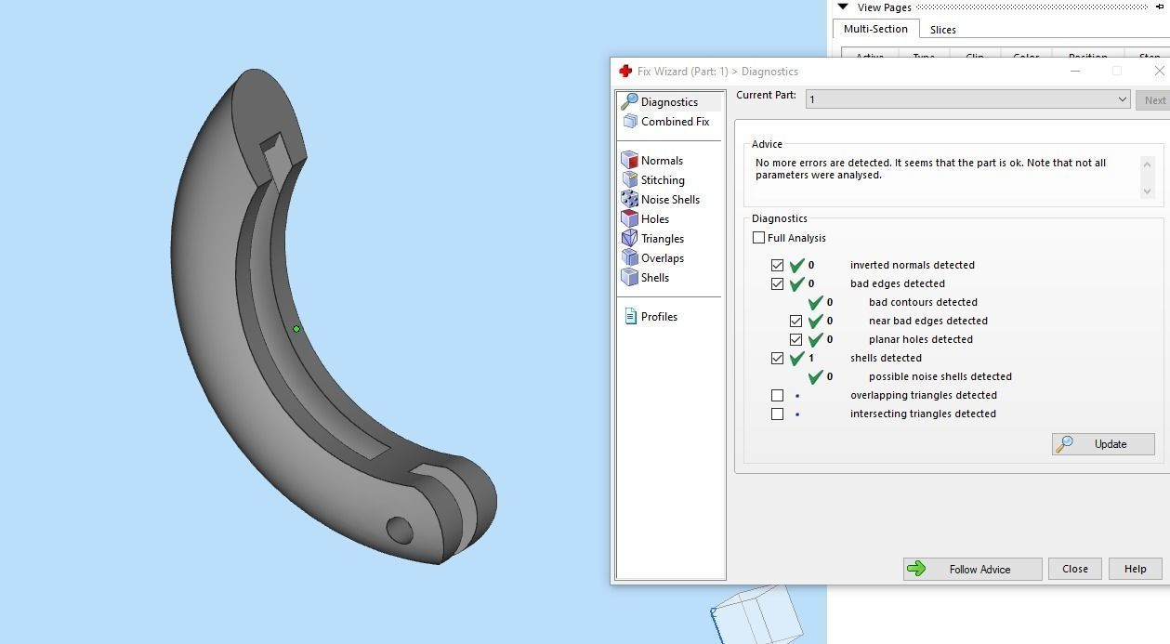Toggle the shells detected checkbox
The width and height of the screenshot is (1170, 644).
777,358
